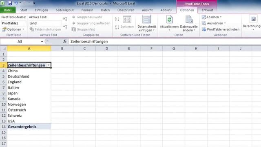Click the Gruppenauswahl button
This screenshot has width=261, height=147.
(87, 17)
